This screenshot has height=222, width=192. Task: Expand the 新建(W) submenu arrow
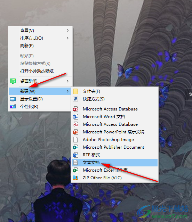pyautogui.click(x=68, y=91)
